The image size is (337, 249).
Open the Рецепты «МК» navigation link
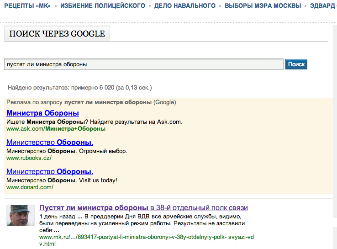27,6
